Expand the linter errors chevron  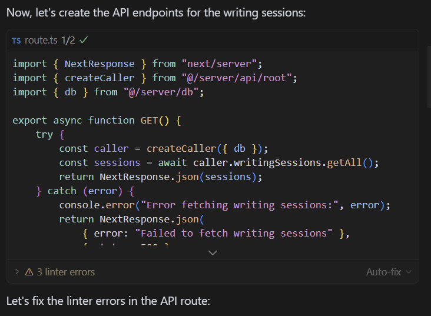17,272
